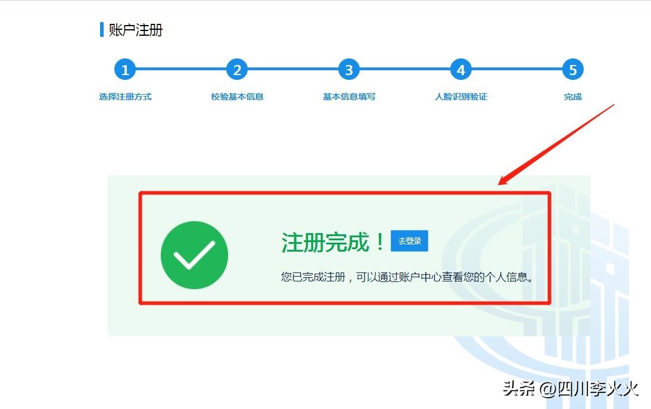This screenshot has height=409, width=651.
Task: Click the 注册完成！ heading text
Action: [x=333, y=242]
